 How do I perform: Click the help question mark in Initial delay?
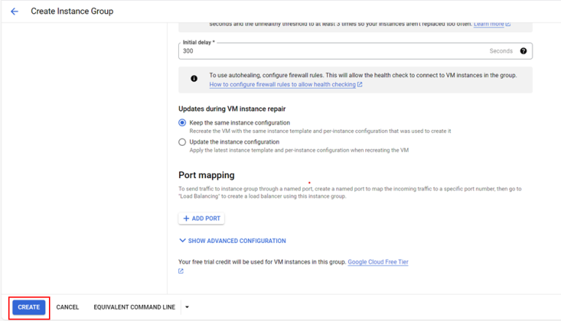tap(523, 51)
